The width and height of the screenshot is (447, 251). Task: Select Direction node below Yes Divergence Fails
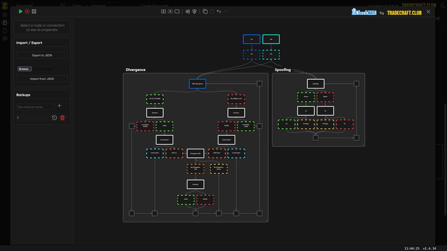tap(196, 184)
